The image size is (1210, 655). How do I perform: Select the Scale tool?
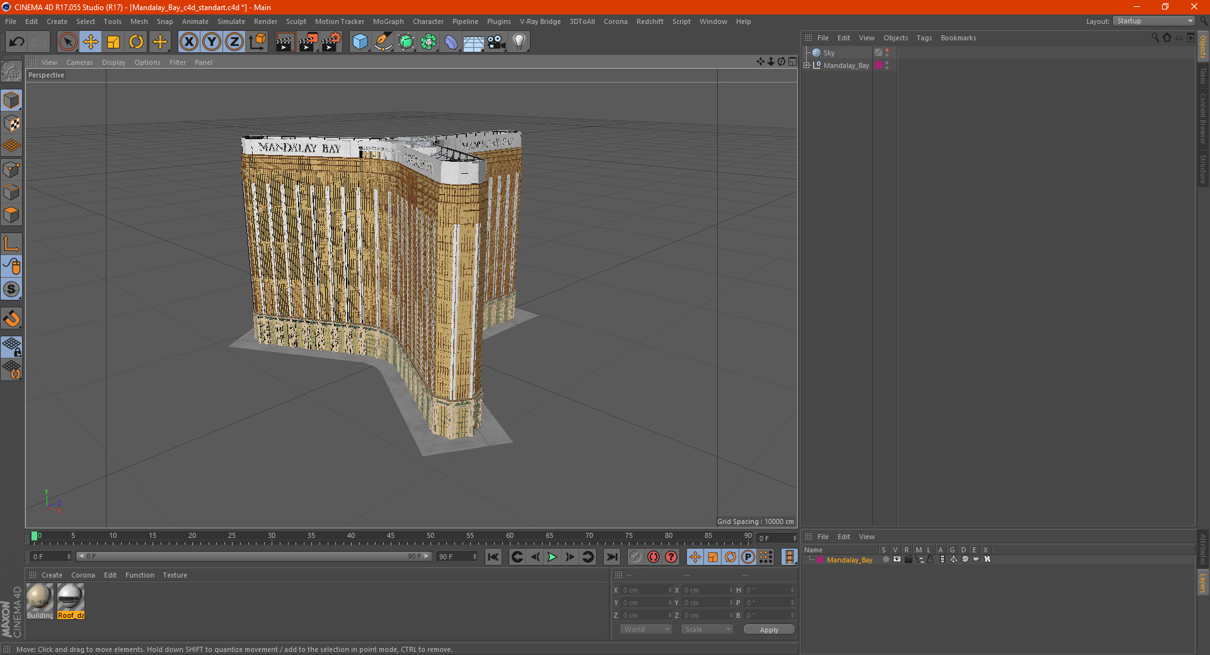click(x=113, y=42)
